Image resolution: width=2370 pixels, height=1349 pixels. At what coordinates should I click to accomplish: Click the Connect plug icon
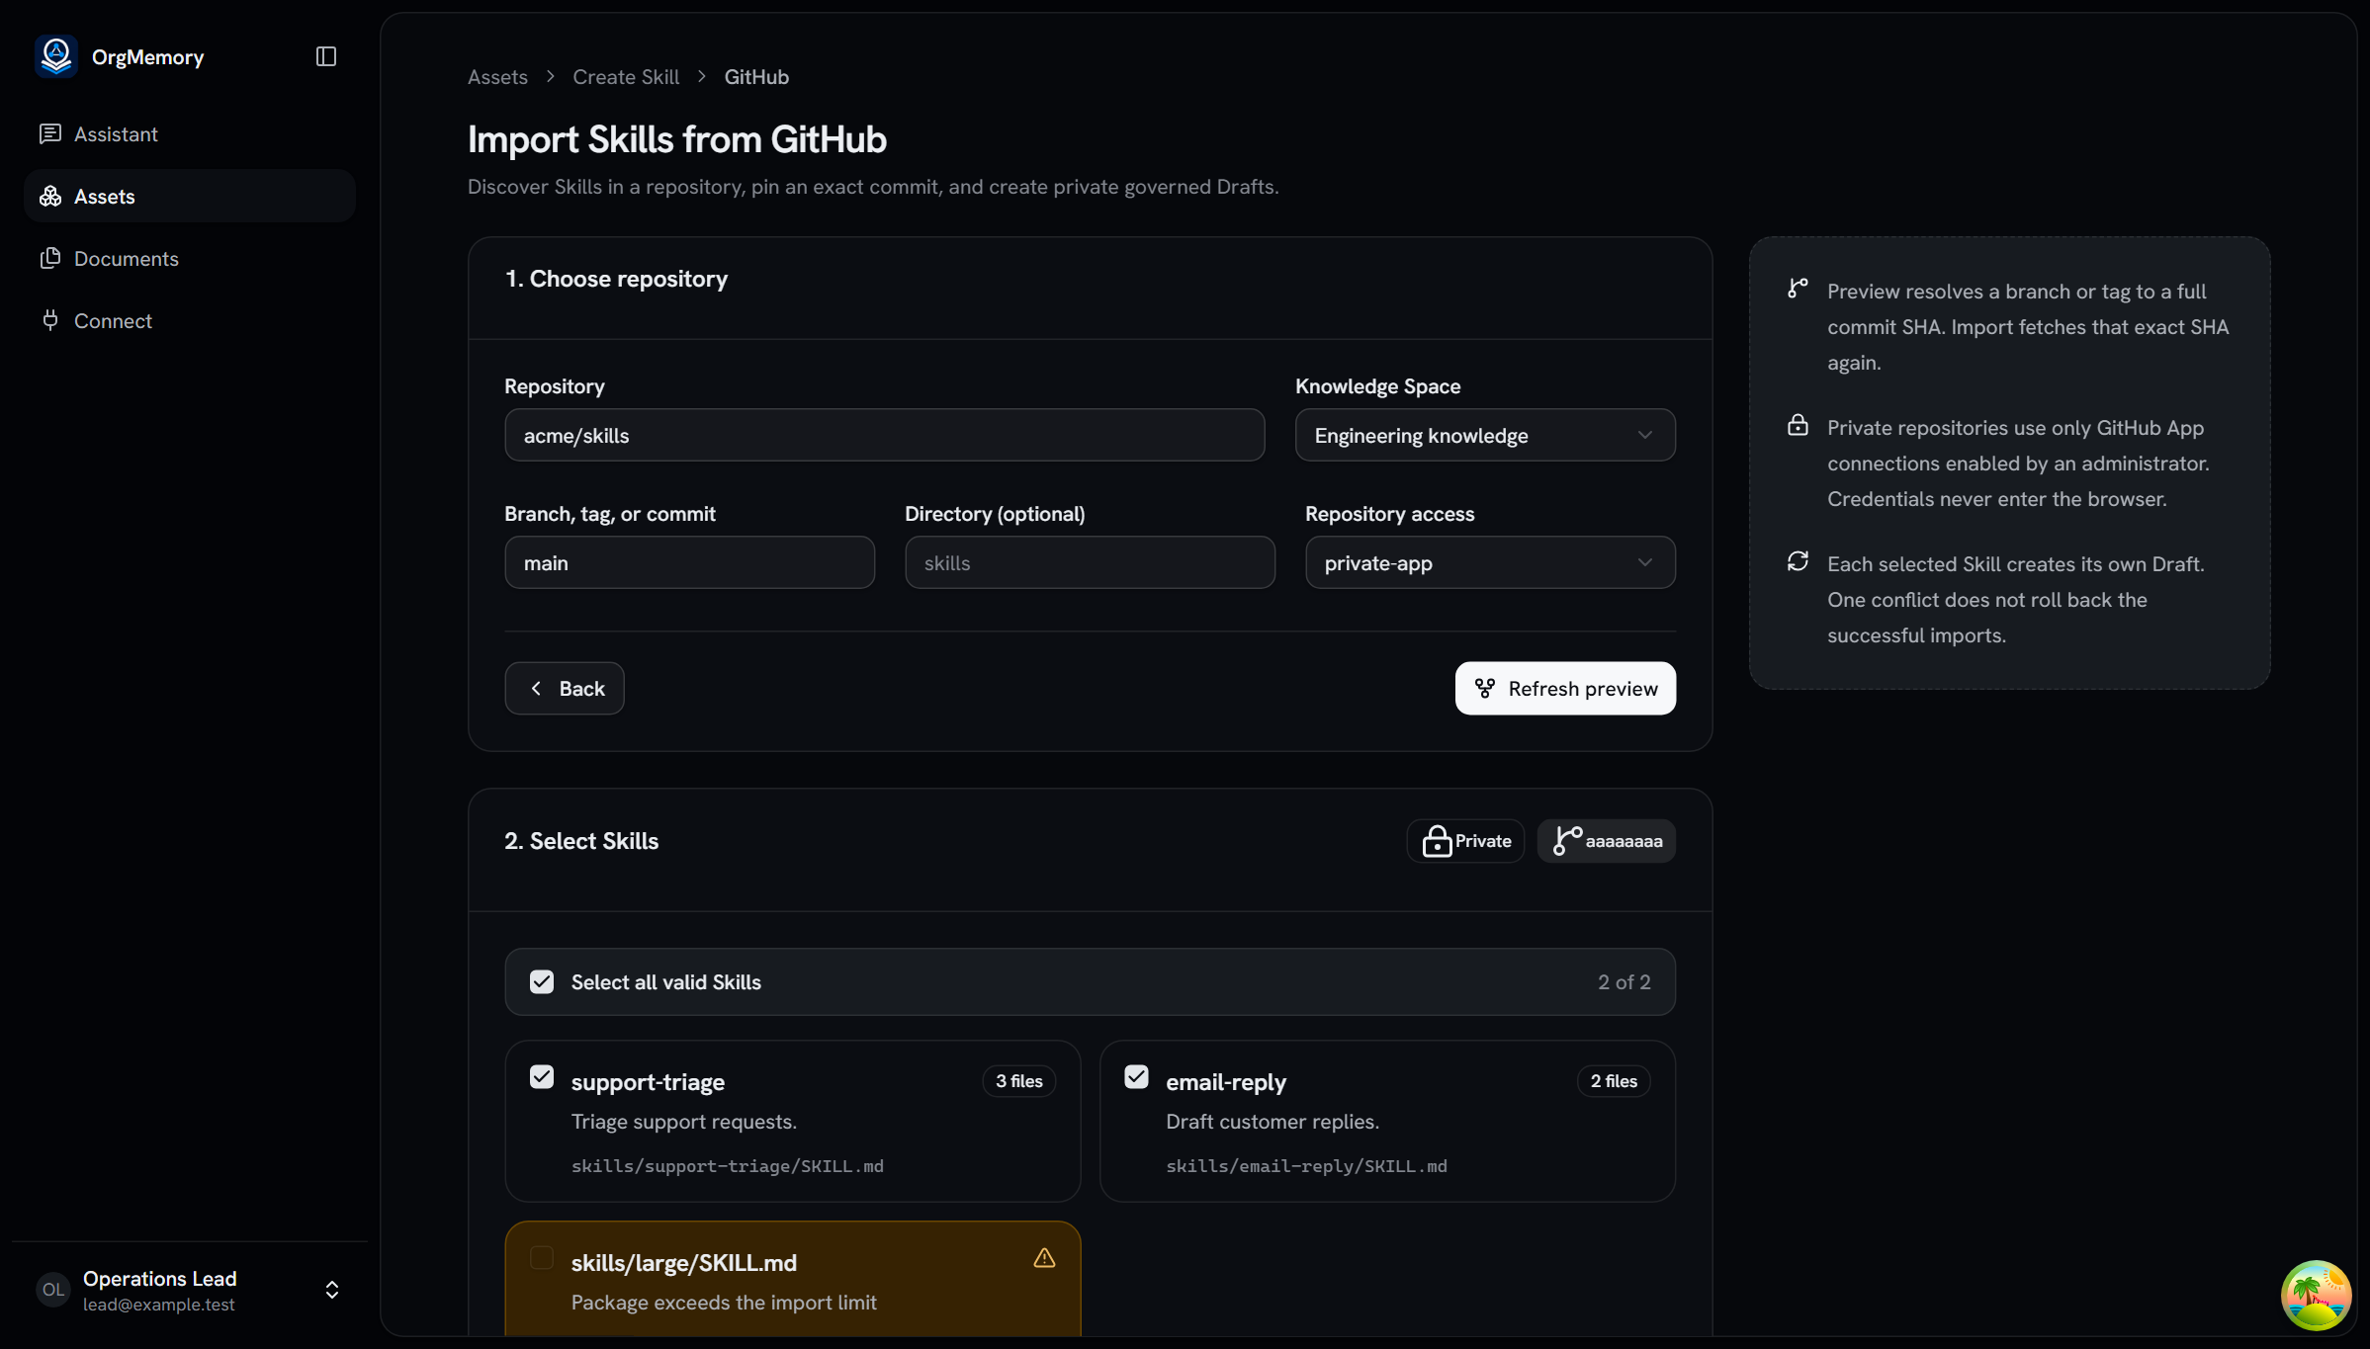[x=50, y=320]
